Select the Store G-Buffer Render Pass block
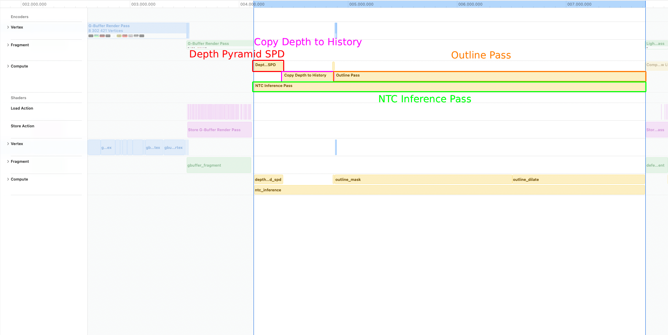Image resolution: width=668 pixels, height=335 pixels. [219, 130]
